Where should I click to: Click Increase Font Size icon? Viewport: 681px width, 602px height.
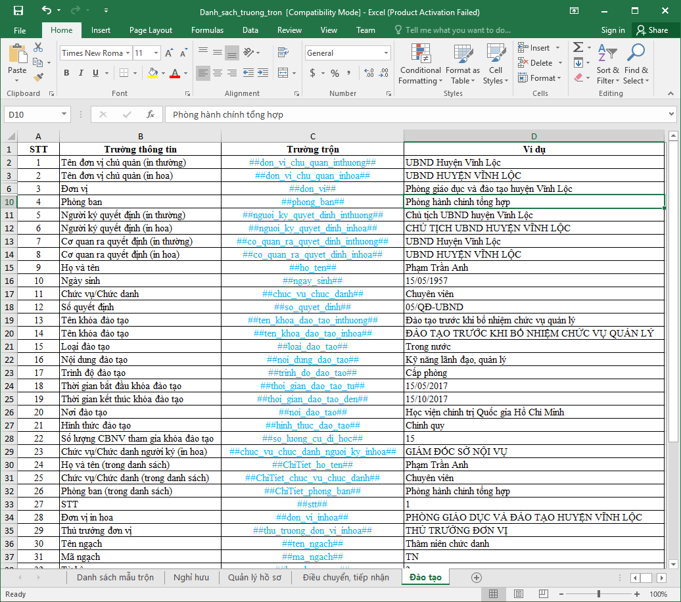(169, 53)
